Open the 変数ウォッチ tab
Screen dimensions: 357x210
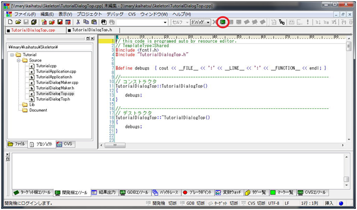(x=229, y=192)
